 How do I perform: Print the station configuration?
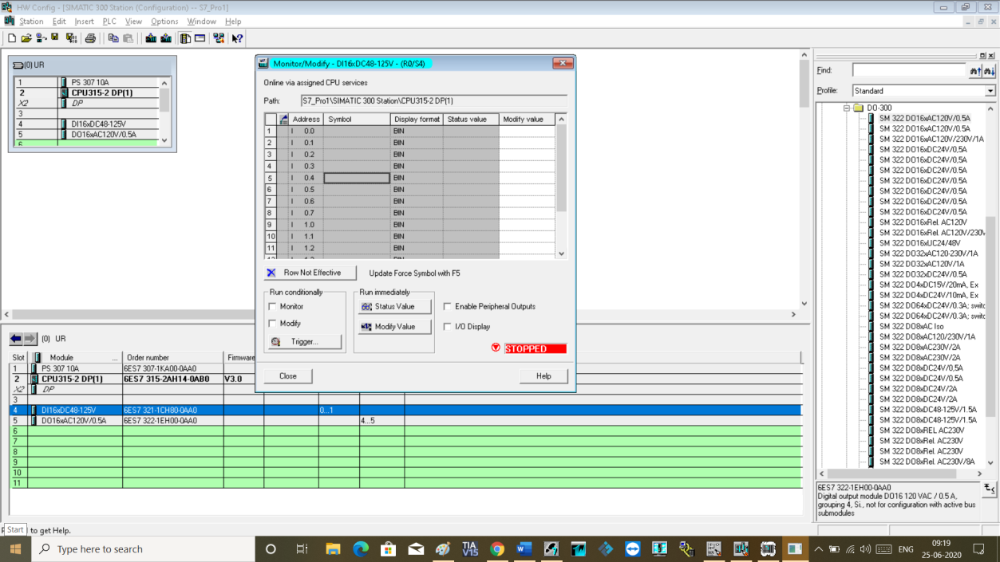coord(89,37)
